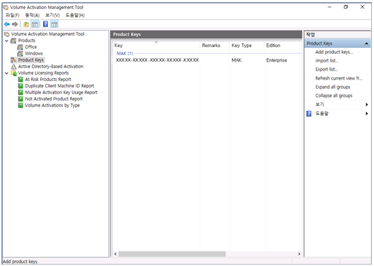This screenshot has width=374, height=266.
Task: Click the Multiple Activation Key Usage Report icon
Action: [x=21, y=92]
